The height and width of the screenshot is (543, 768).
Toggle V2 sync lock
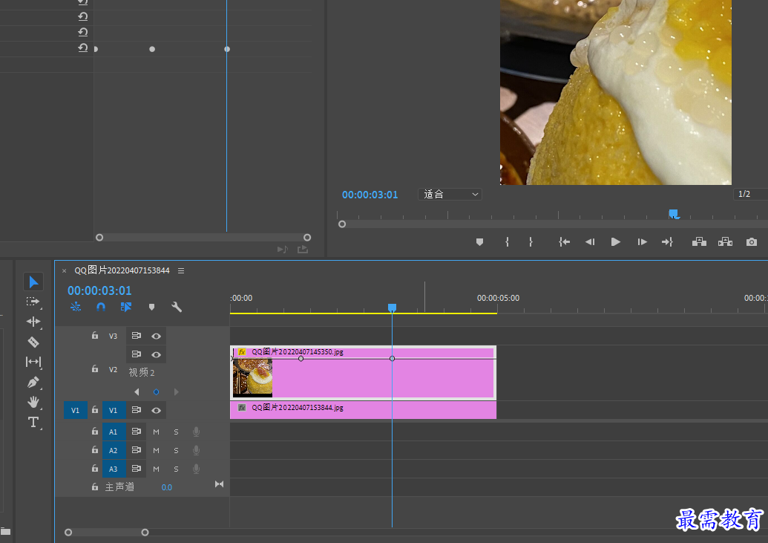[x=137, y=354]
